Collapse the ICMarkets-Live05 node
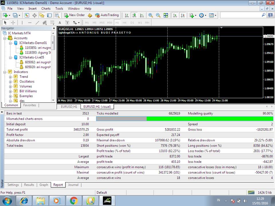Screen dimensions: 275x206 [x=10, y=58]
